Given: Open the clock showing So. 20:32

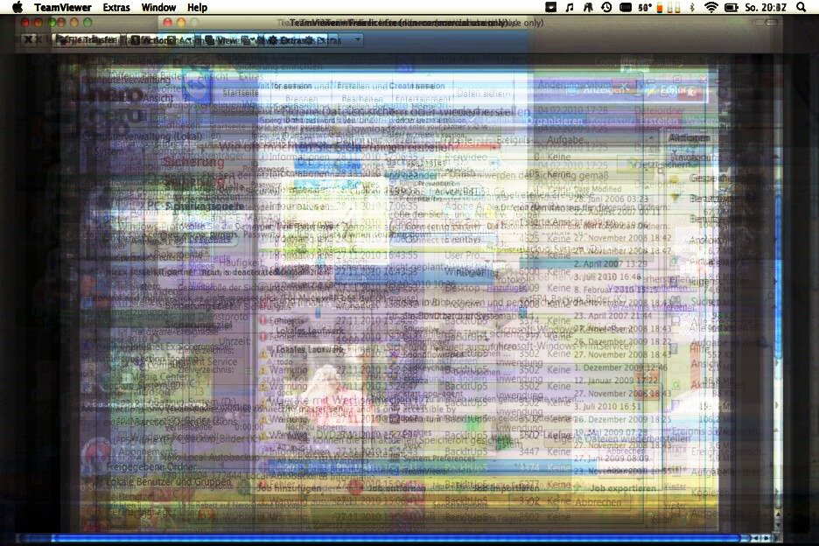Looking at the screenshot, I should click(766, 7).
